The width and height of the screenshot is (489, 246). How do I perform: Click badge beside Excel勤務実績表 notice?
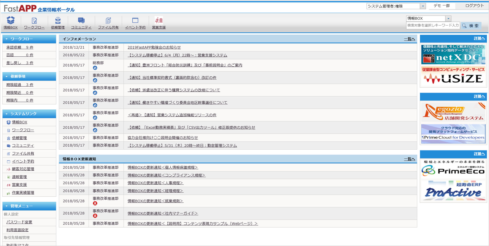click(95, 130)
